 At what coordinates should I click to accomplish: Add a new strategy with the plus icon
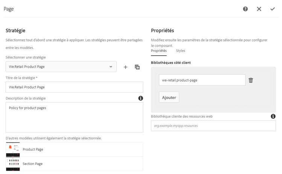pyautogui.click(x=126, y=67)
